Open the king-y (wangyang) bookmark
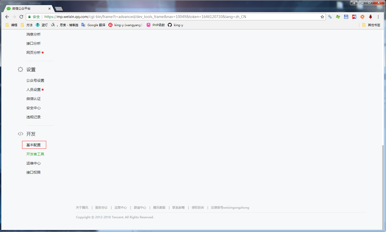The image size is (386, 232). point(126,25)
